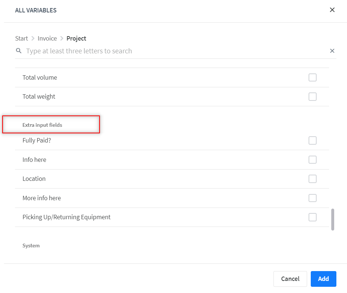Close the All Variables dialog
The width and height of the screenshot is (347, 293).
pyautogui.click(x=332, y=10)
